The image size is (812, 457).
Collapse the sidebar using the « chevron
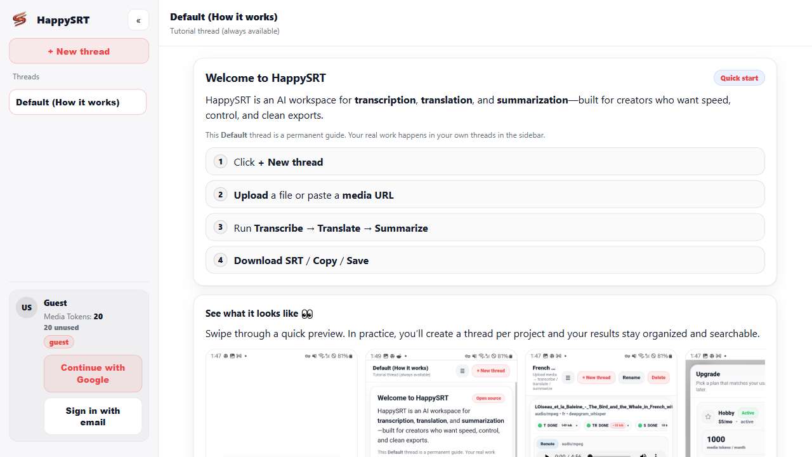(x=138, y=20)
